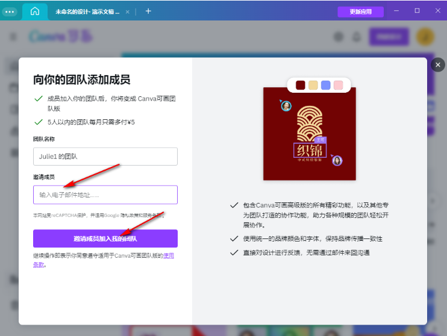Minimize the Canva window
The height and width of the screenshot is (336, 447).
click(396, 11)
